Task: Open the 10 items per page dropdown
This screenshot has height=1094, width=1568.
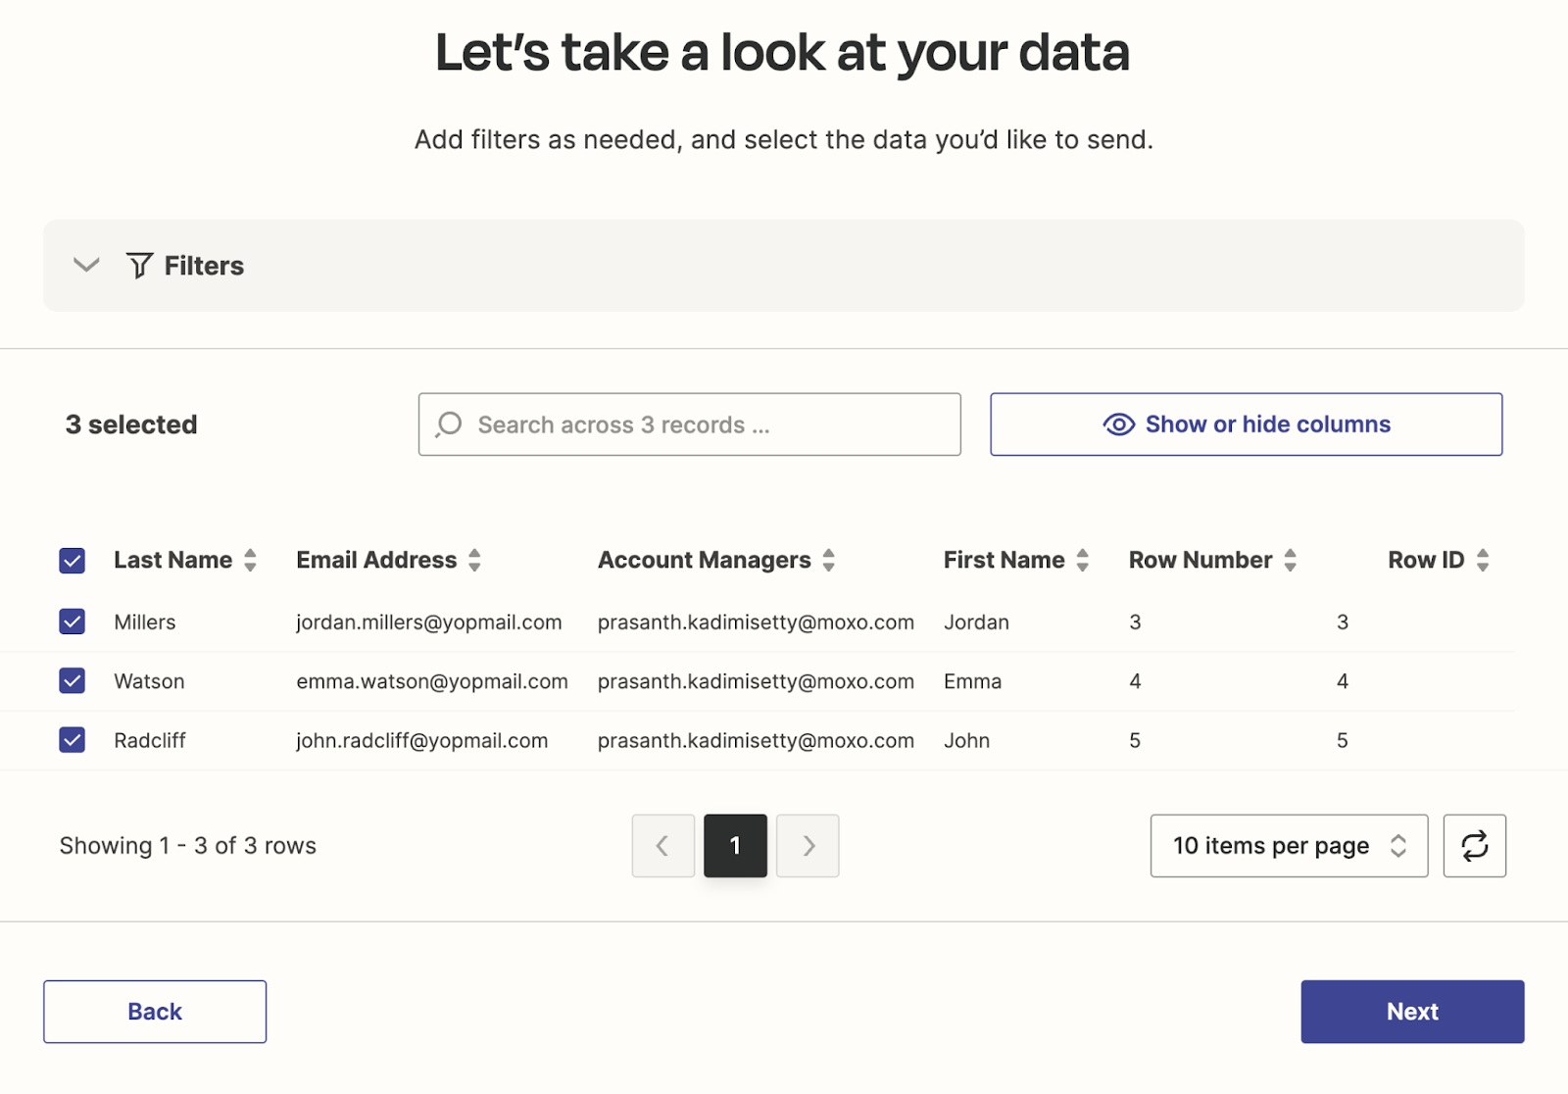Action: [x=1288, y=845]
